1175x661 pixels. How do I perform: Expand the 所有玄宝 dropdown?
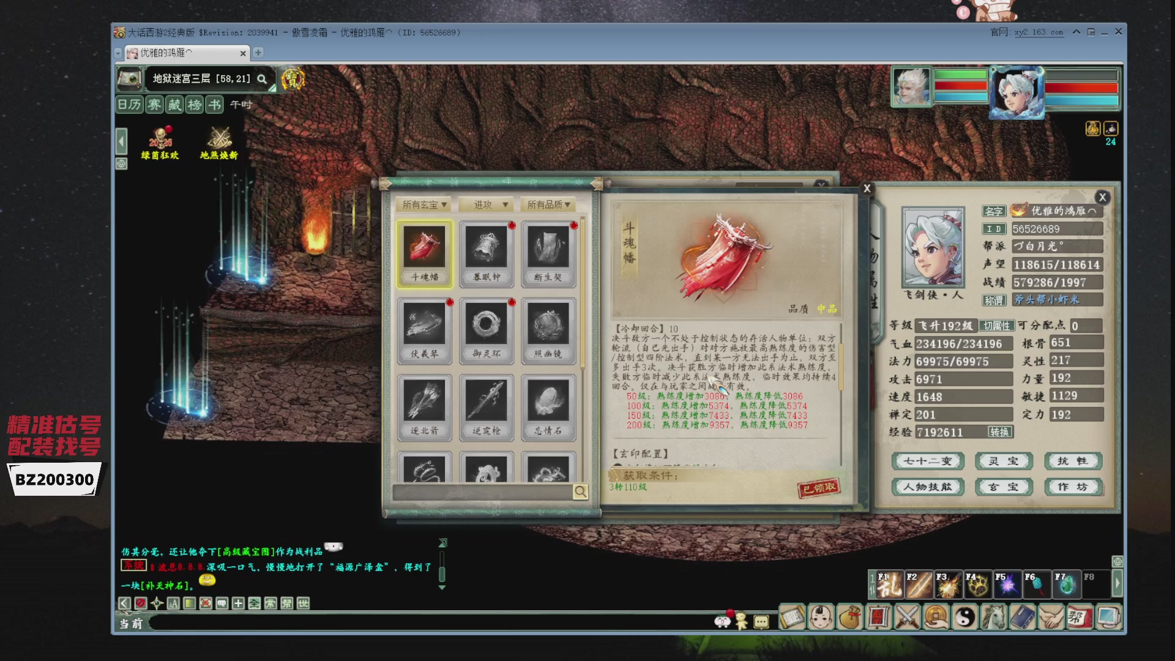tap(423, 205)
